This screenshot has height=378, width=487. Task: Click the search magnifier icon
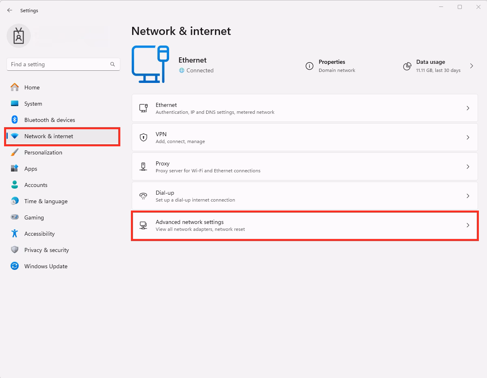tap(113, 64)
